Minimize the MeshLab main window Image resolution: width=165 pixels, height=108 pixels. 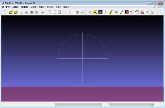(x=150, y=3)
